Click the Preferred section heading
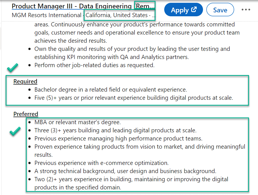258x195 pixels. 26,114
